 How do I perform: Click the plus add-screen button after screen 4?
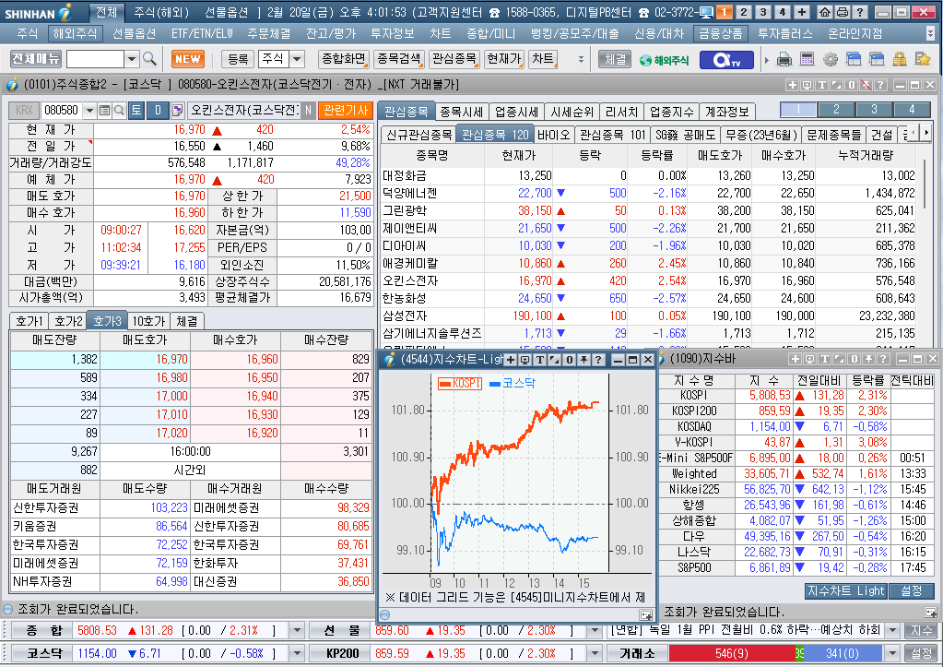802,12
